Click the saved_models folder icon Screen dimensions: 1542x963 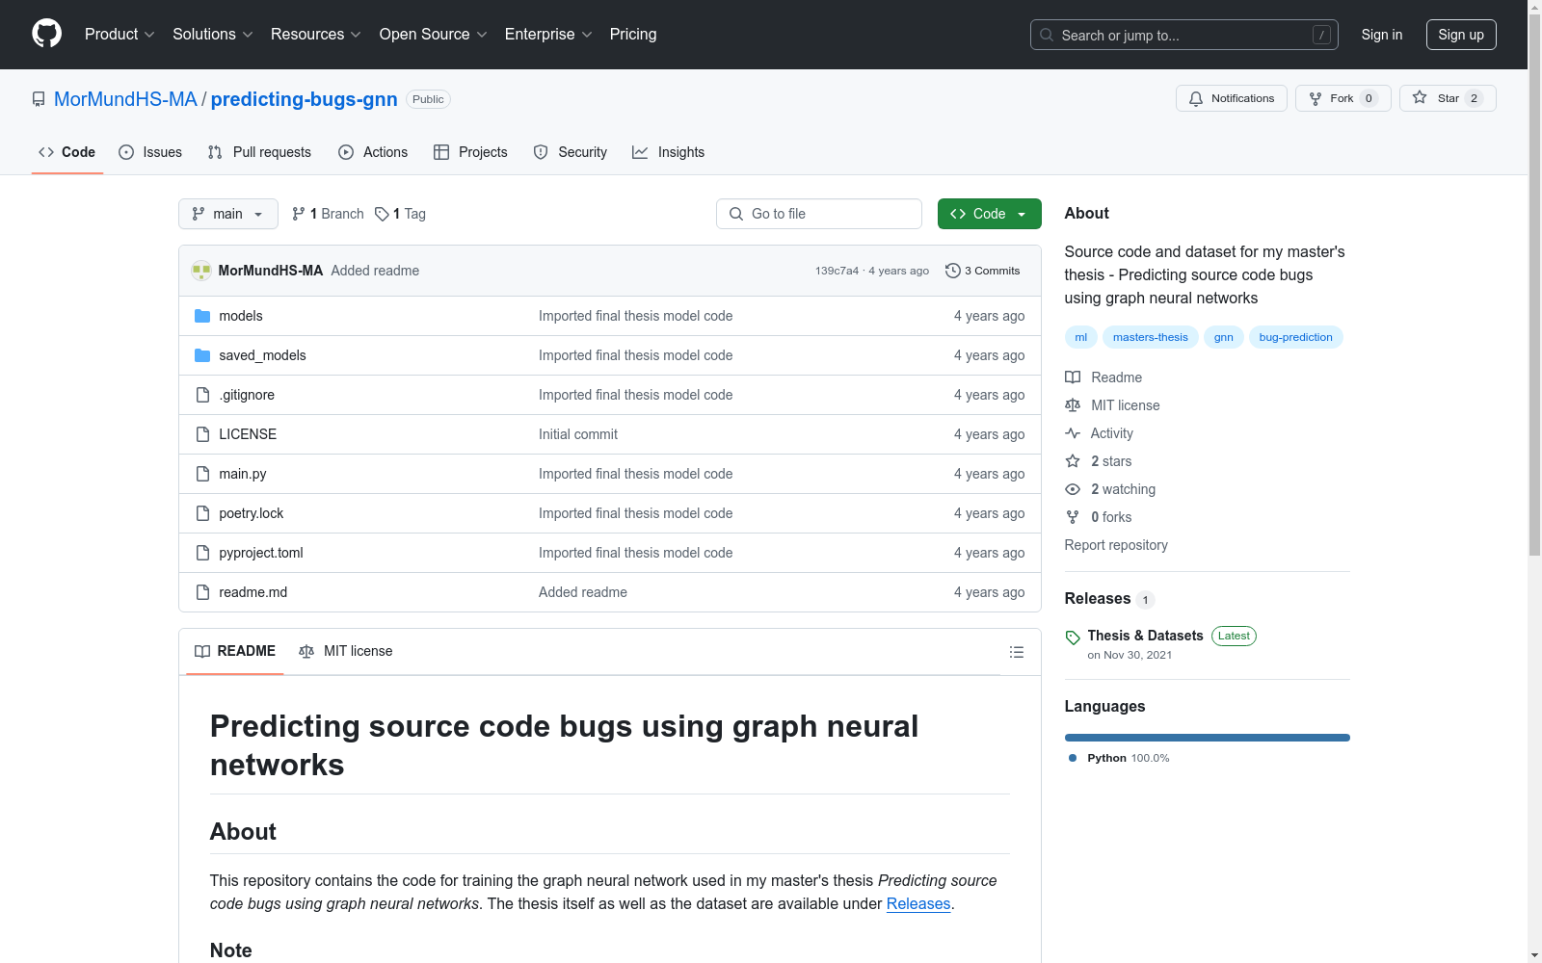pos(202,355)
